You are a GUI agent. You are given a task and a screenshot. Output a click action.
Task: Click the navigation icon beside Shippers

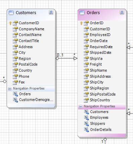[86, 124]
